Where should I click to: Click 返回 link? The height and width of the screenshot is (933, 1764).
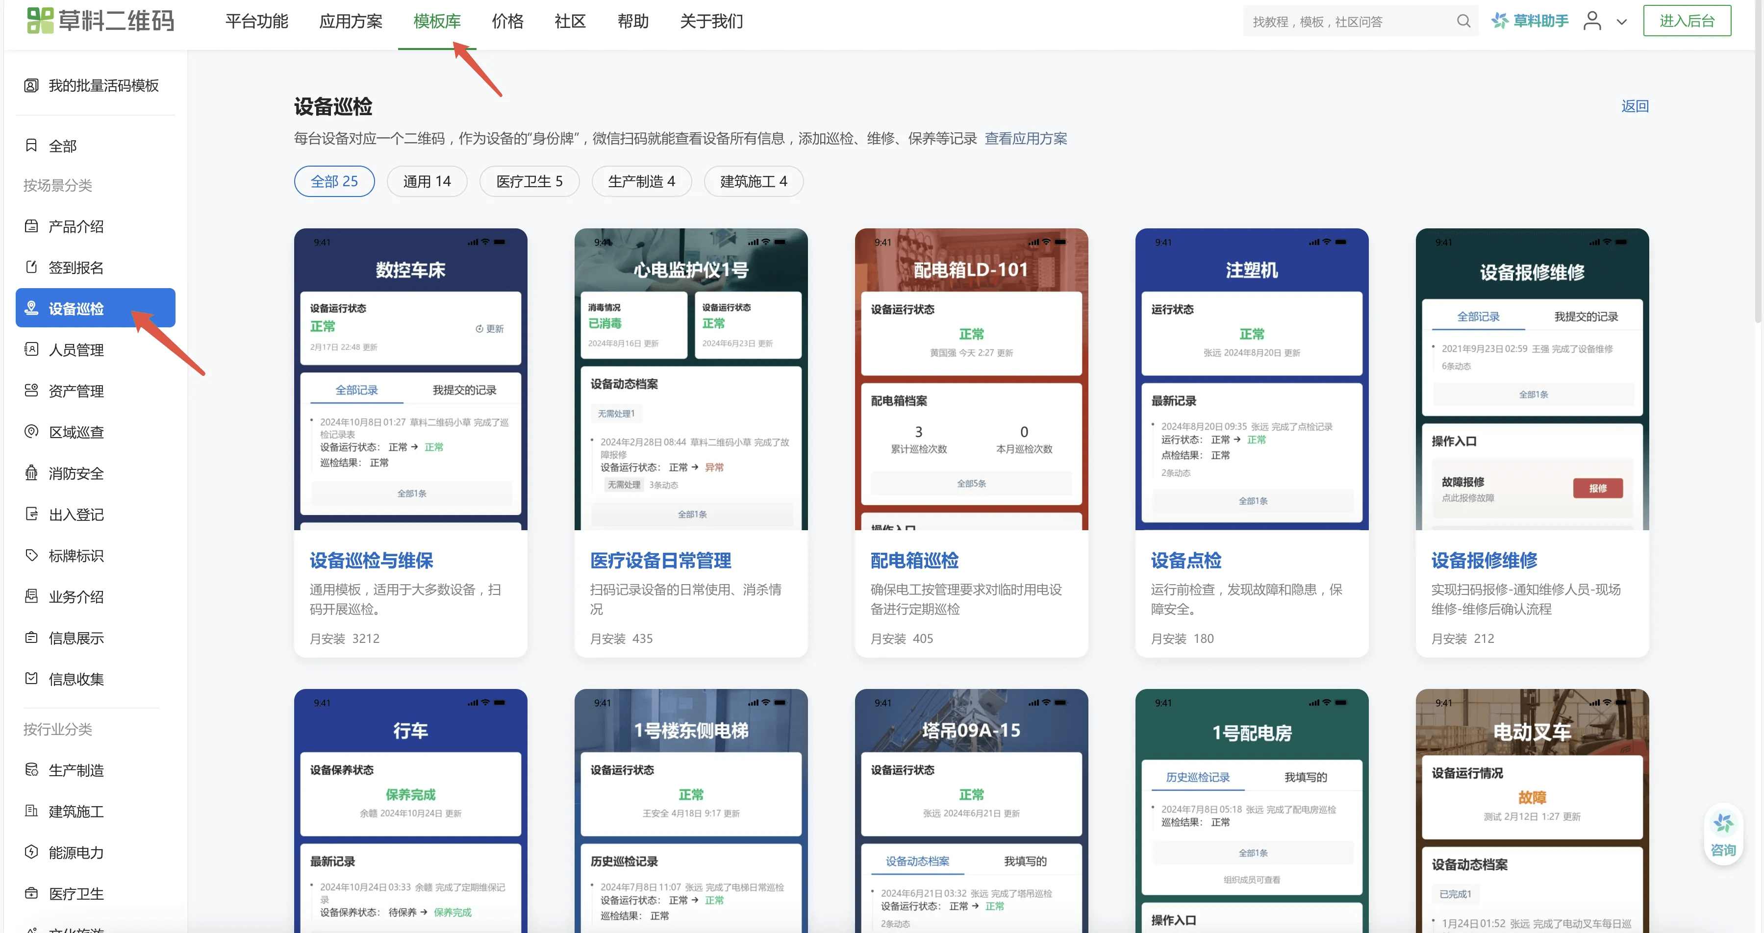[1635, 107]
